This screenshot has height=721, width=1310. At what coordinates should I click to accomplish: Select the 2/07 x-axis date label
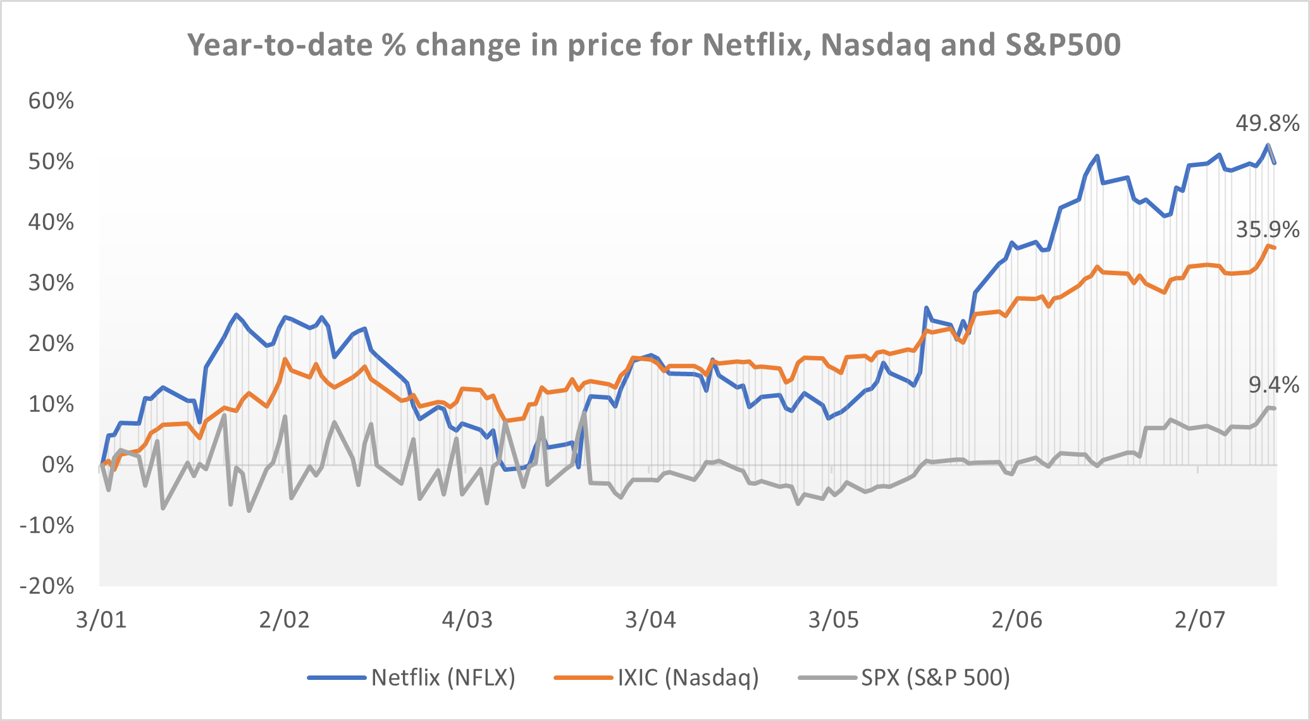click(1200, 620)
